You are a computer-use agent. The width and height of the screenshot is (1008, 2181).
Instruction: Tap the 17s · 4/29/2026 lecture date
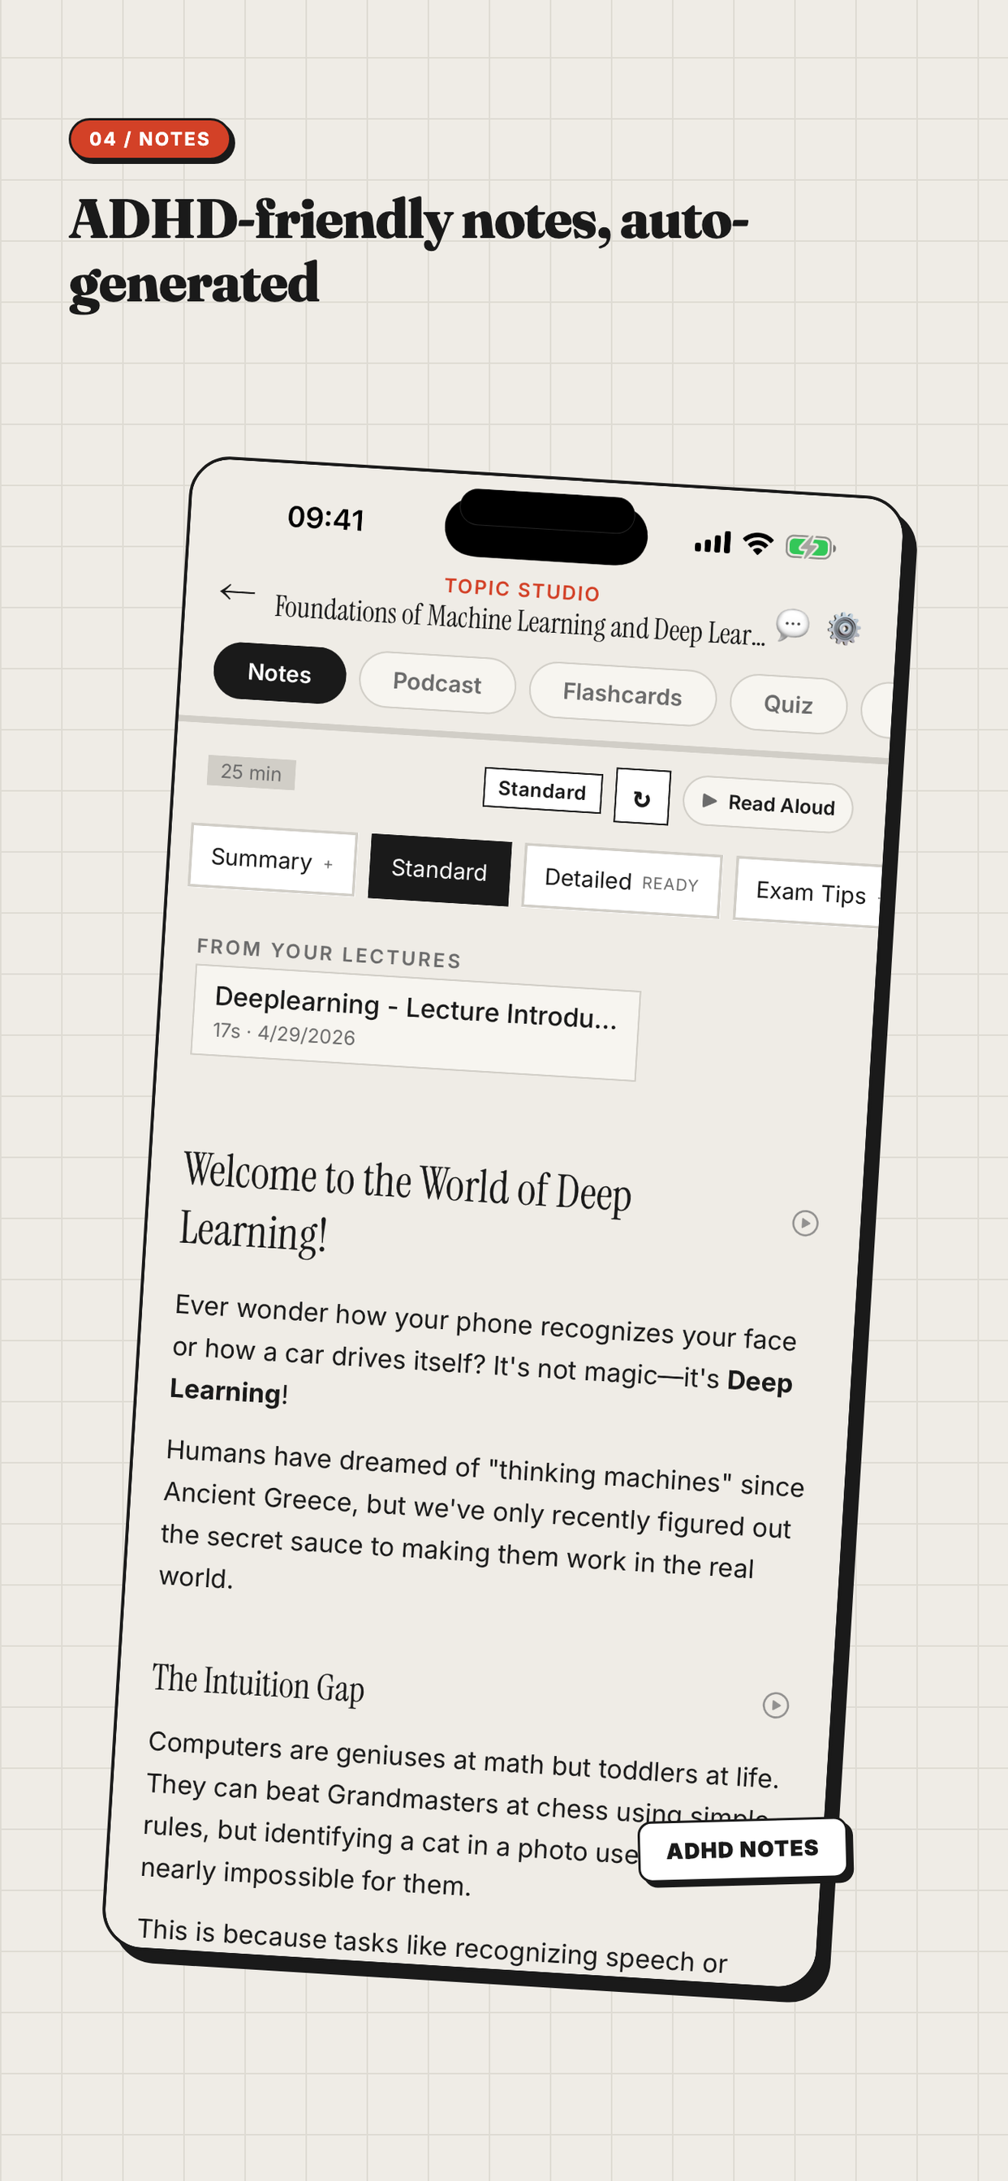tap(284, 1033)
